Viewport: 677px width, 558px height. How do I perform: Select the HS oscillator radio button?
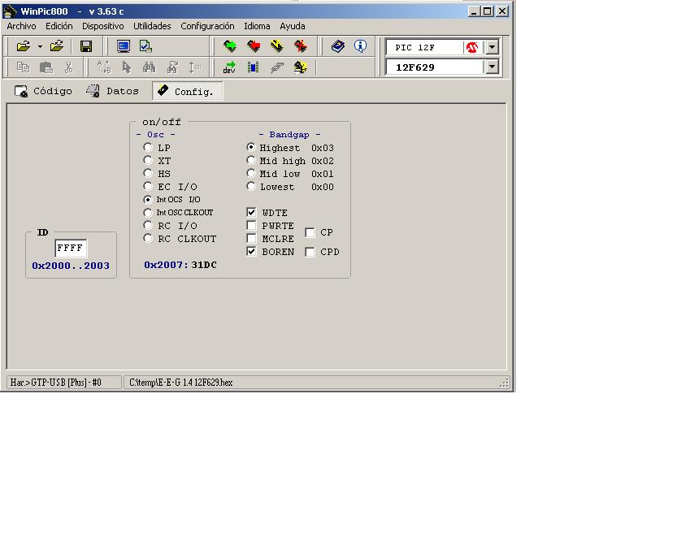[x=148, y=174]
